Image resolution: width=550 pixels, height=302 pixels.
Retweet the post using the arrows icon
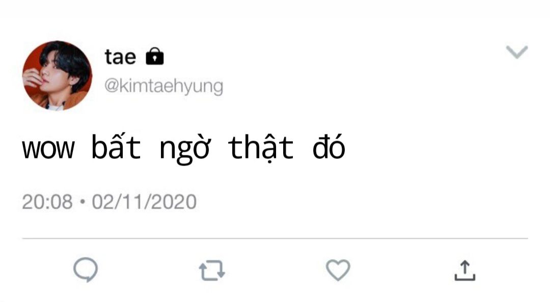(x=211, y=271)
